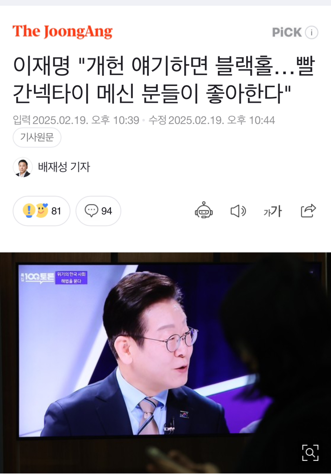Image resolution: width=331 pixels, height=475 pixels.
Task: Click the info (i) icon beside PiCK
Action: [x=312, y=32]
